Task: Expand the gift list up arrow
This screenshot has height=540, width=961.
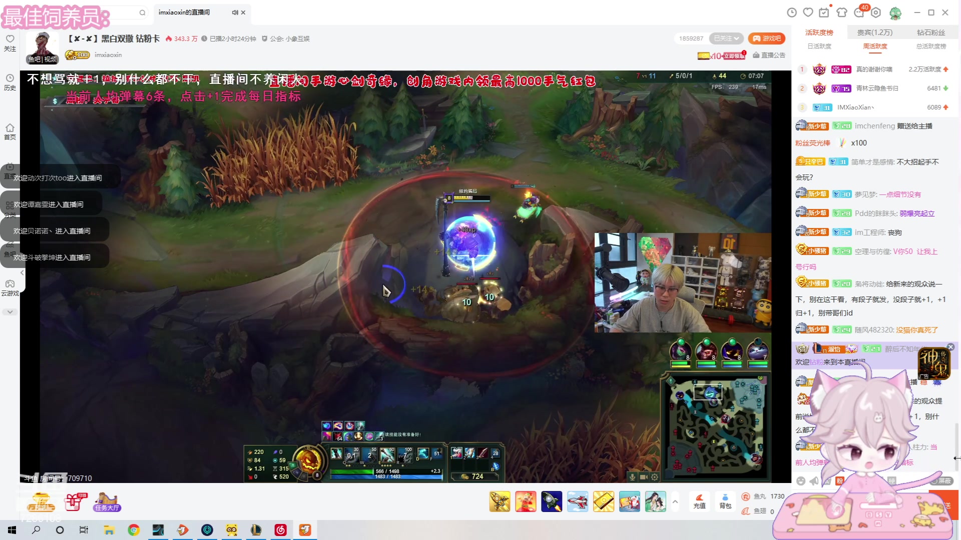Action: [675, 501]
